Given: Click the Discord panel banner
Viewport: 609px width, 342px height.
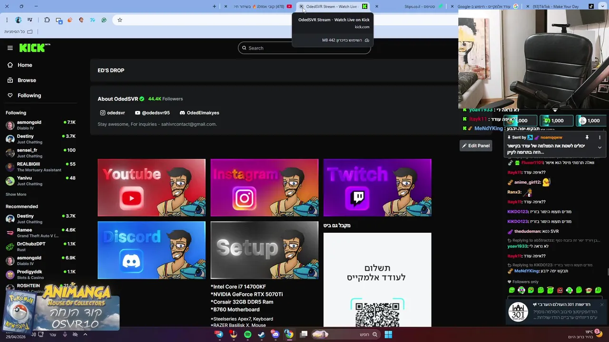Looking at the screenshot, I should pyautogui.click(x=151, y=250).
